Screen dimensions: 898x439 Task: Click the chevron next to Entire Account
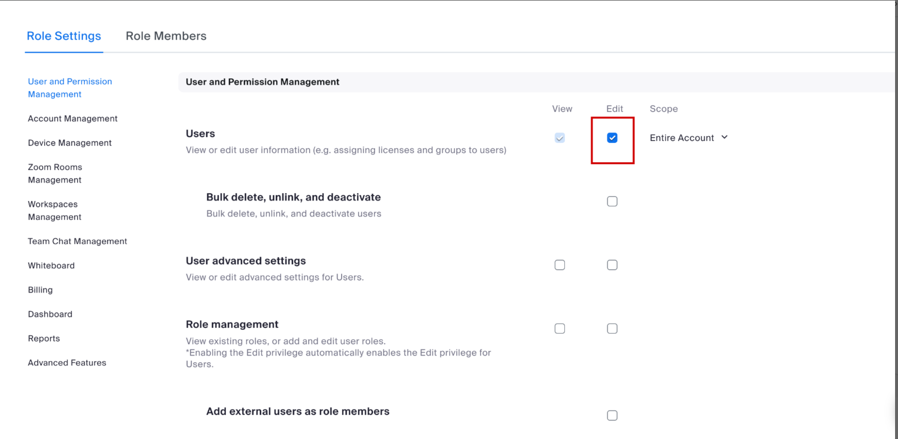[x=725, y=137]
